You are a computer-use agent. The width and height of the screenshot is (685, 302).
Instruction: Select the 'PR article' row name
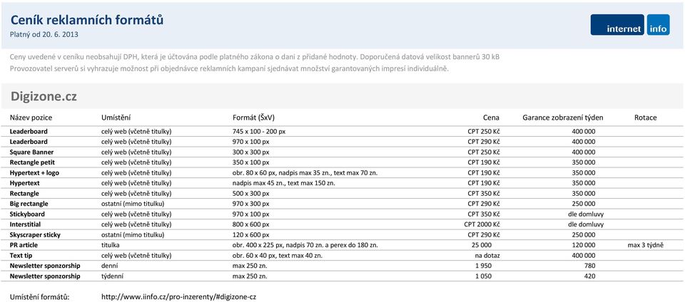point(23,245)
